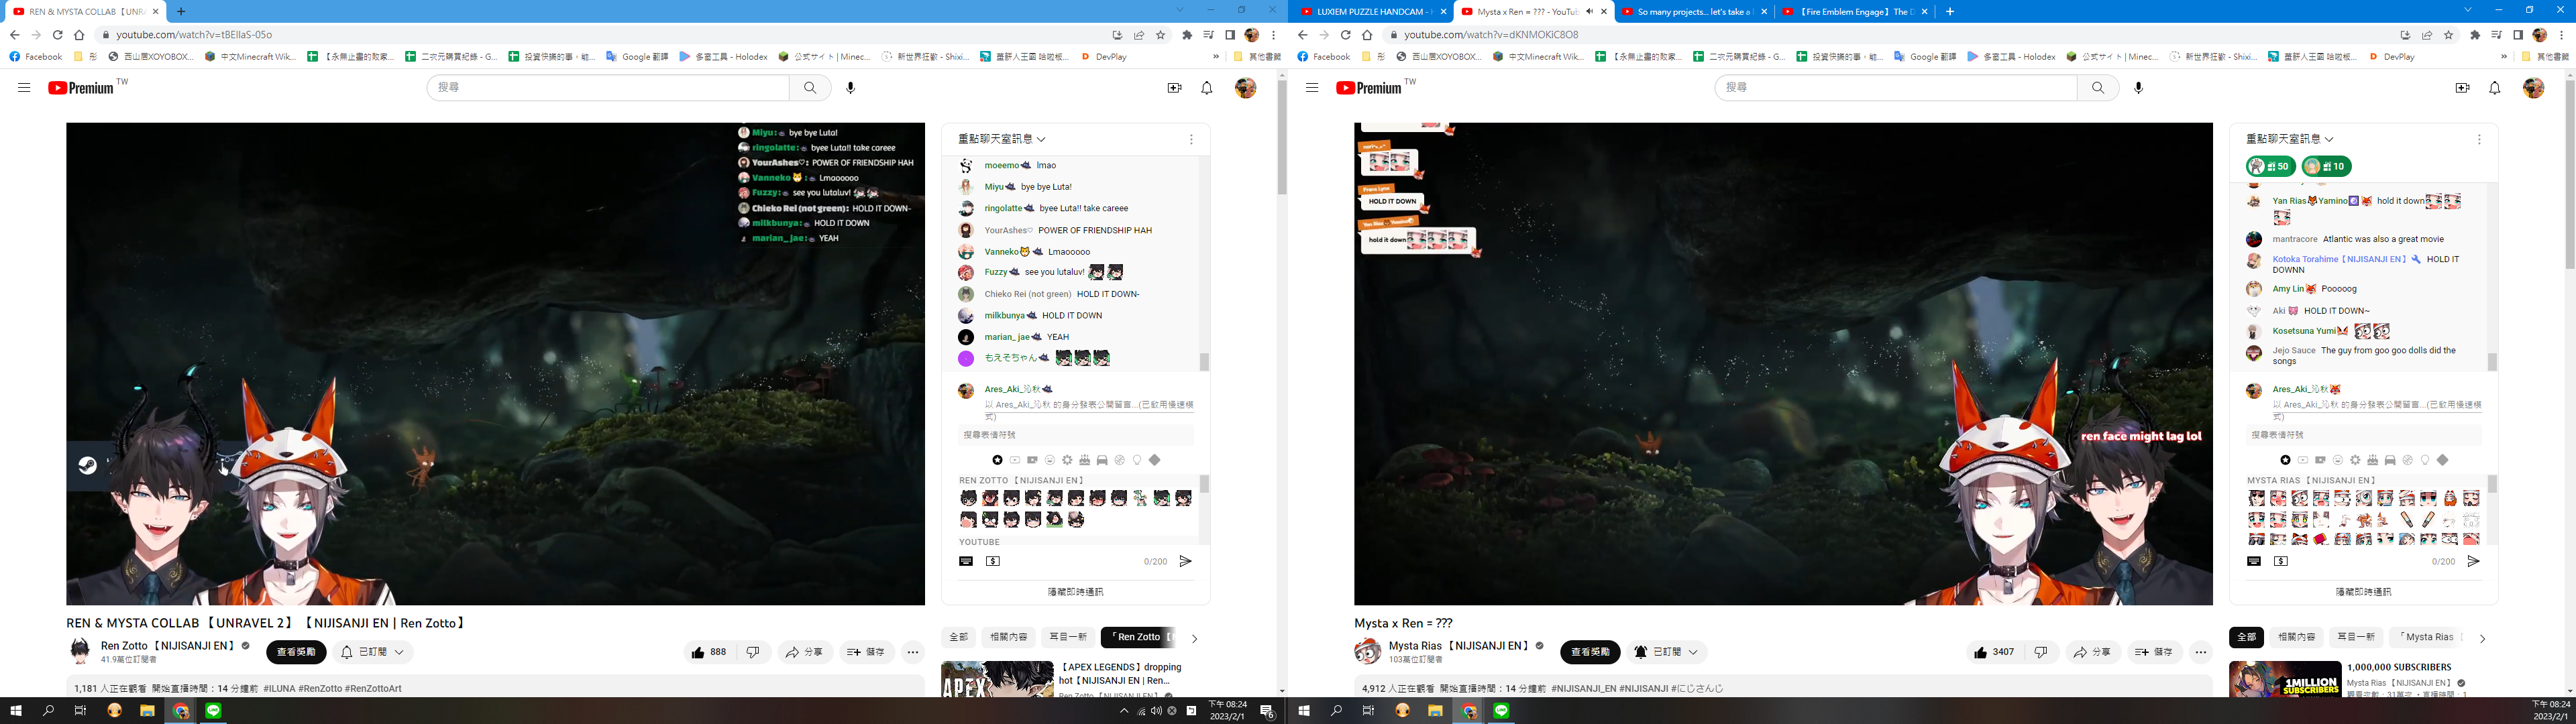2576x724 pixels.
Task: Select 全部 chip in left window
Action: tap(959, 637)
